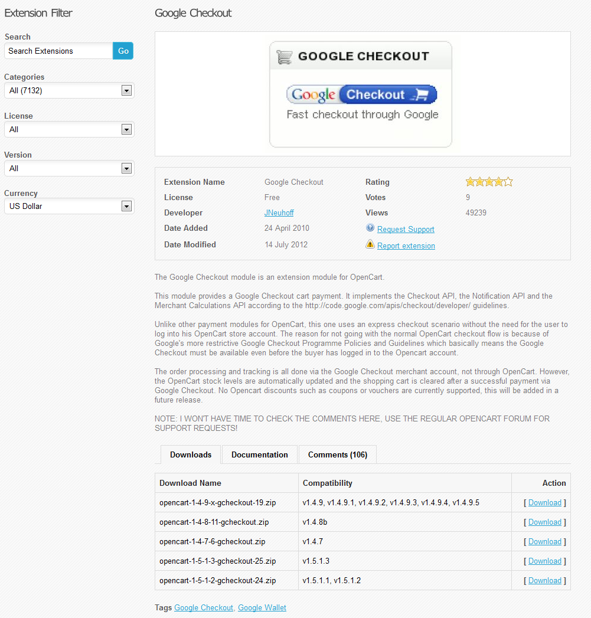Click the Request Support link
591x618 pixels.
pyautogui.click(x=406, y=229)
